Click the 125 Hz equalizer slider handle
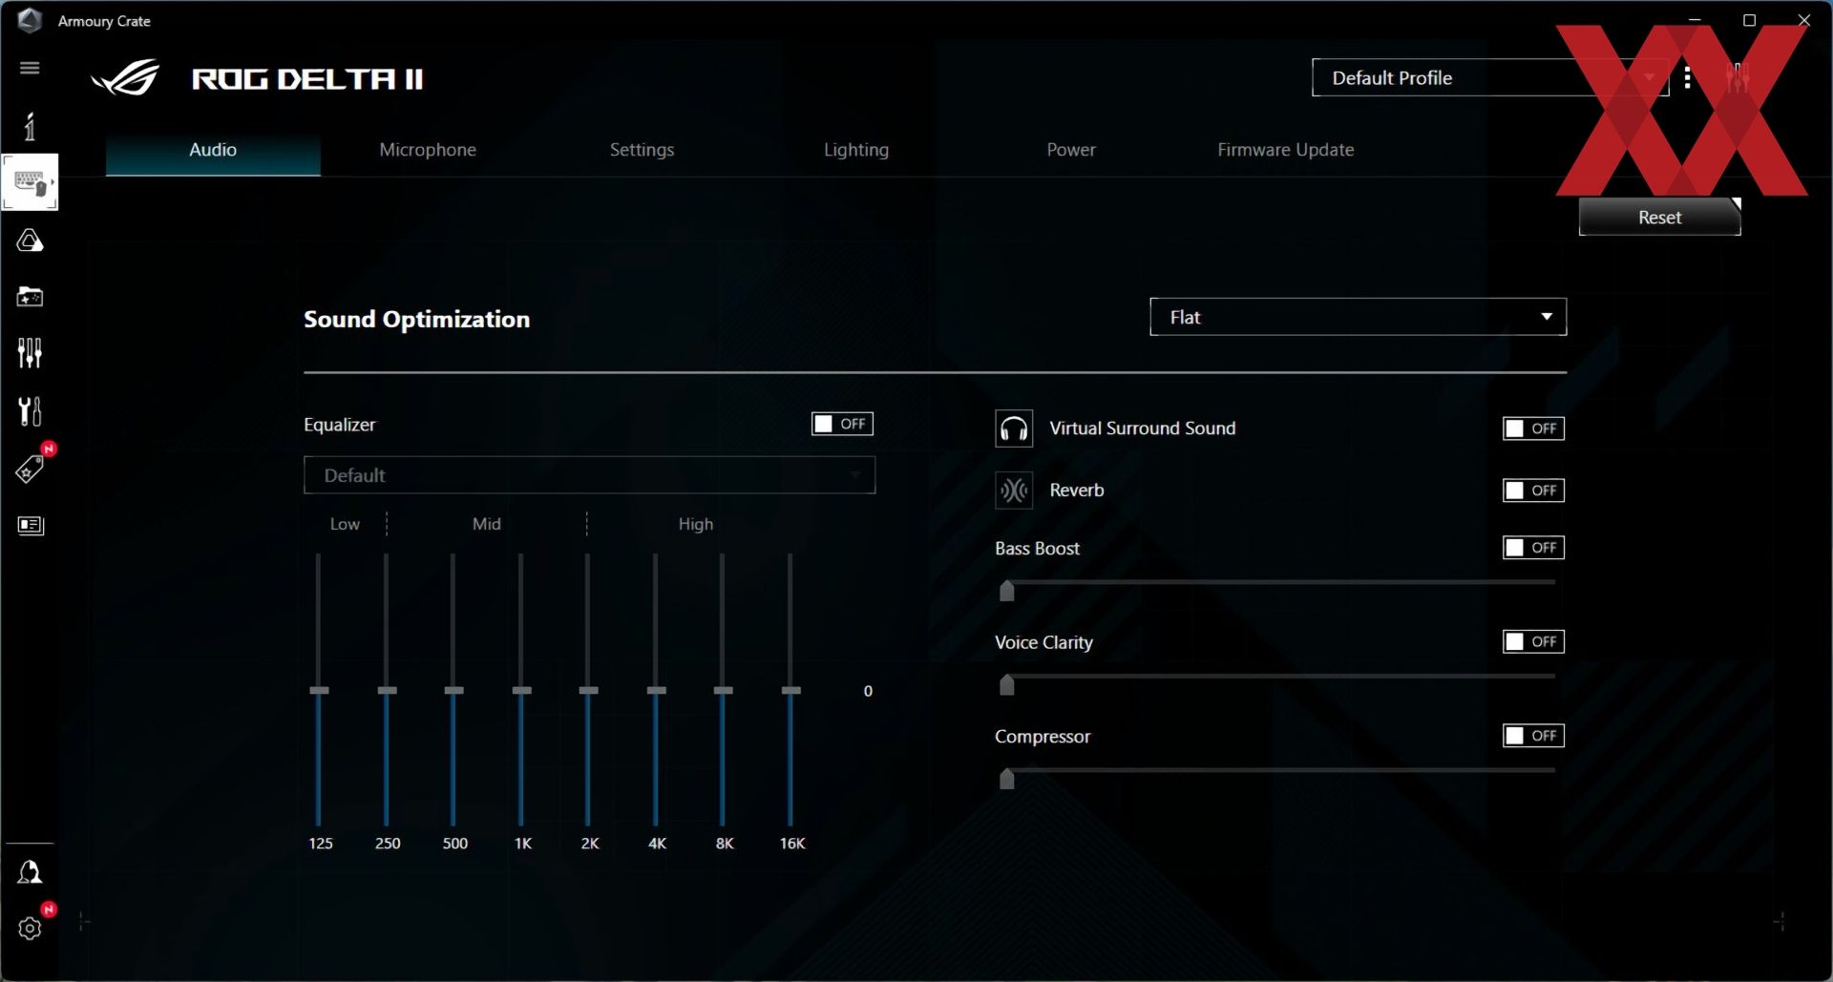The height and width of the screenshot is (982, 1833). click(320, 690)
